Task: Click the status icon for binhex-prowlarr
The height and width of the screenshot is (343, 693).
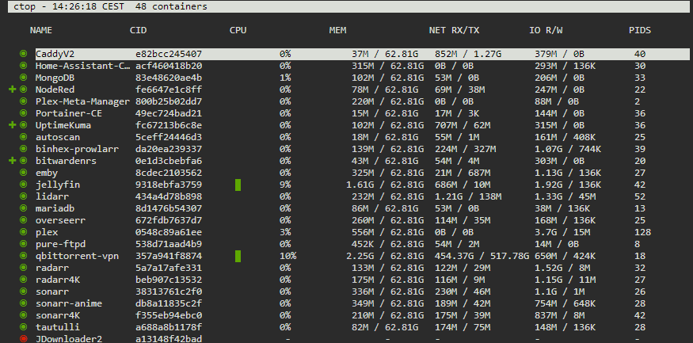Action: point(24,149)
